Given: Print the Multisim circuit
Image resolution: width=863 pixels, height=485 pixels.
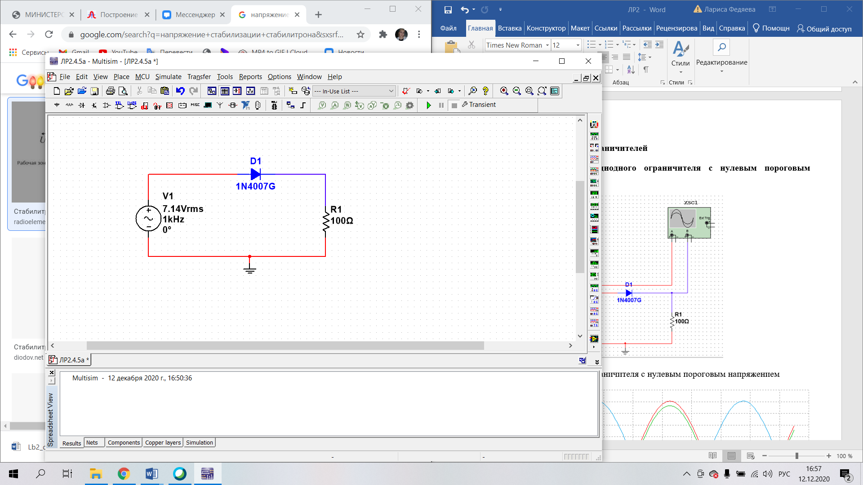Looking at the screenshot, I should coord(110,91).
